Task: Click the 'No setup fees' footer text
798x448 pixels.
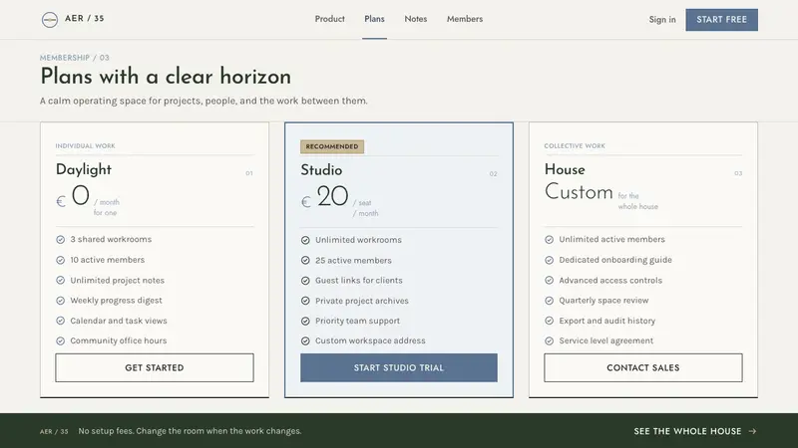Action: tap(190, 431)
